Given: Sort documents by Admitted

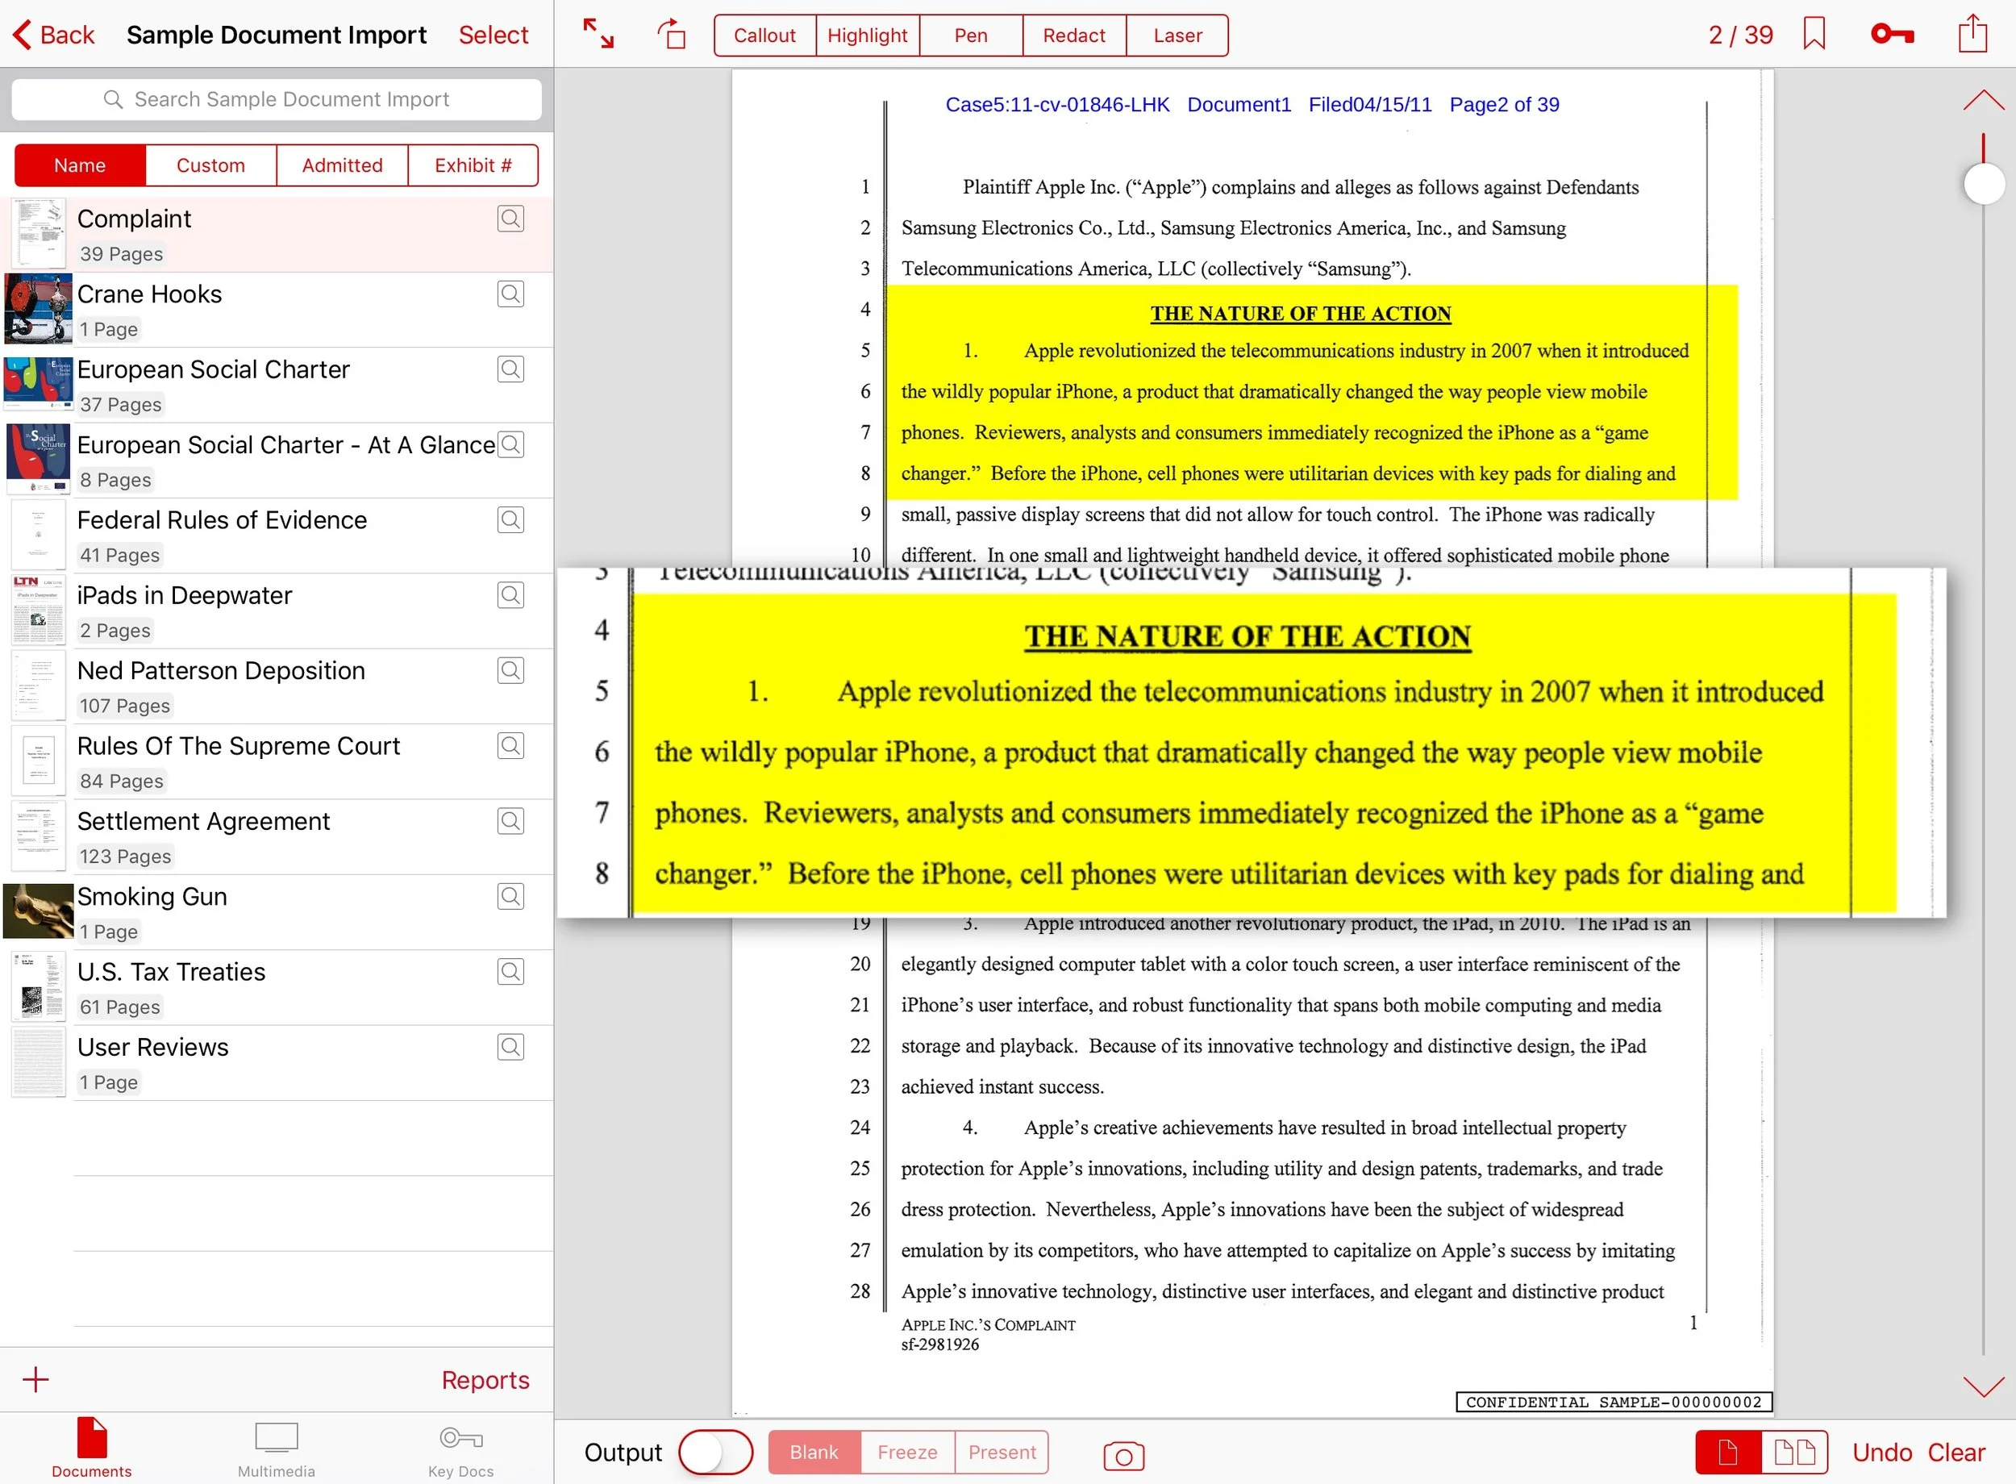Looking at the screenshot, I should pyautogui.click(x=342, y=165).
